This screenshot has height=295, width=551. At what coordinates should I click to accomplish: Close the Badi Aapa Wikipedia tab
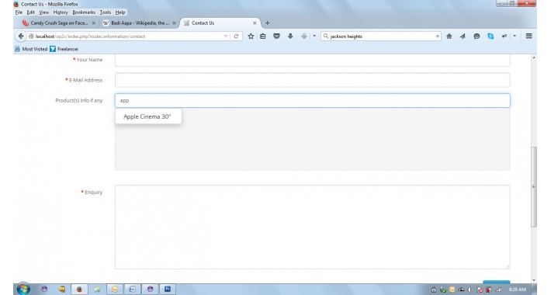click(x=174, y=23)
